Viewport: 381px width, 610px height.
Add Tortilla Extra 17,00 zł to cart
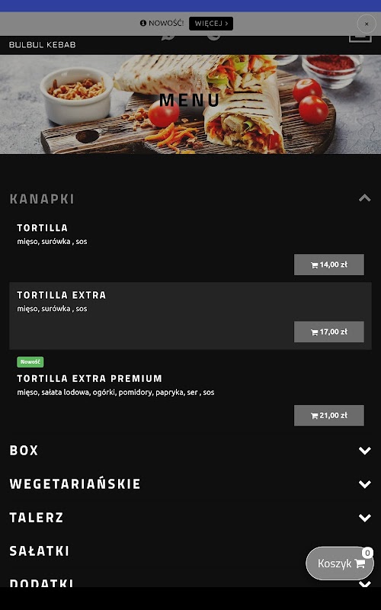(329, 332)
